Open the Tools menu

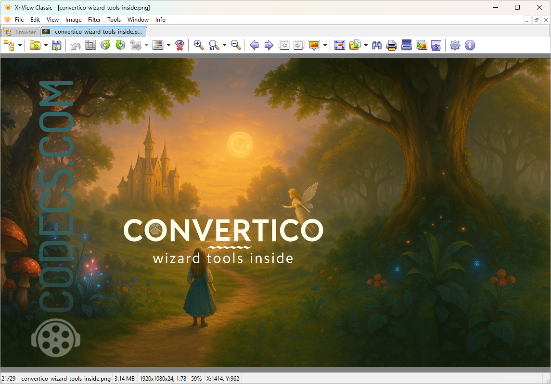(x=114, y=20)
